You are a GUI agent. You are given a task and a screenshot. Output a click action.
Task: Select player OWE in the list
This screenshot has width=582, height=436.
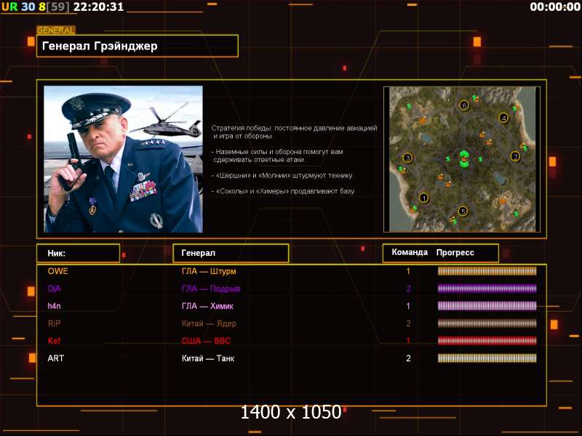57,271
